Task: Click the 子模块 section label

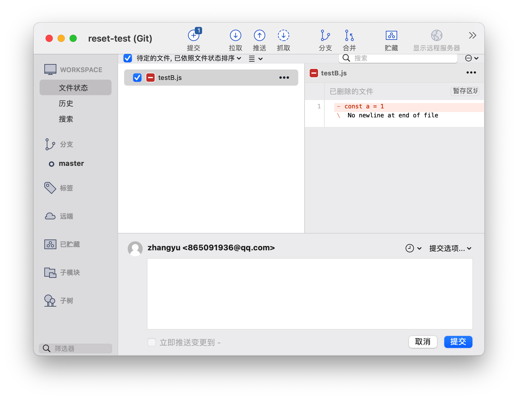Action: (70, 272)
